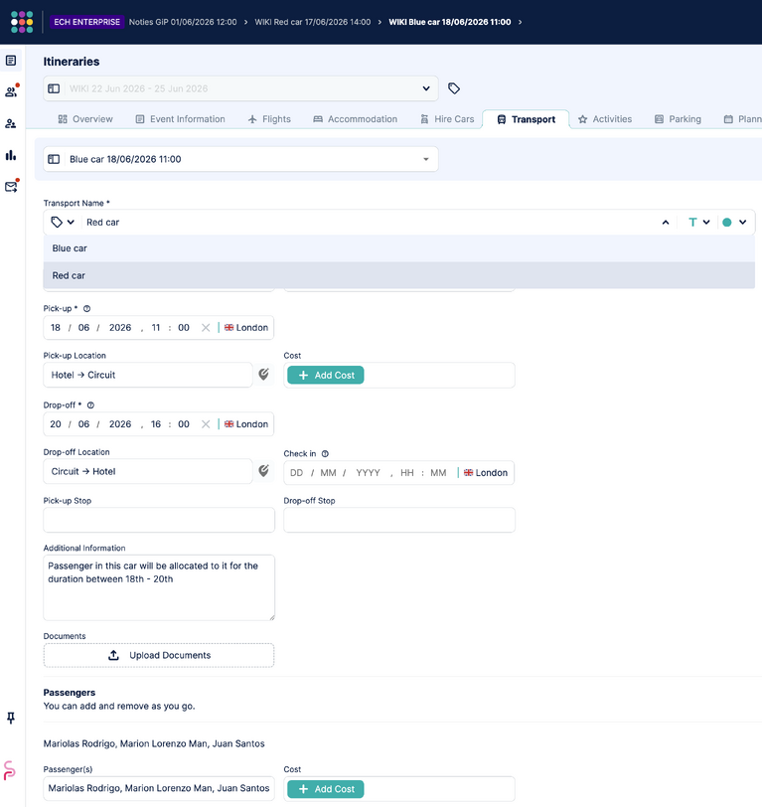Open the app grid logo menu
The width and height of the screenshot is (762, 807).
pos(22,22)
